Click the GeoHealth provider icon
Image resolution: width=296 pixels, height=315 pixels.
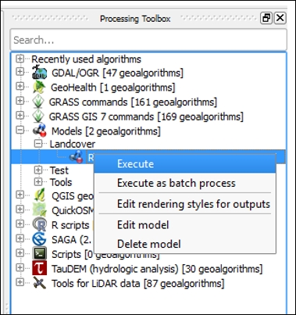39,88
